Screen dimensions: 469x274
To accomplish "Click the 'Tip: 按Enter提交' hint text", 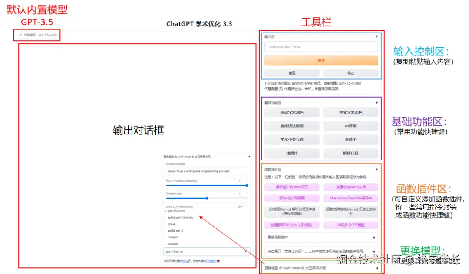I will (x=313, y=83).
